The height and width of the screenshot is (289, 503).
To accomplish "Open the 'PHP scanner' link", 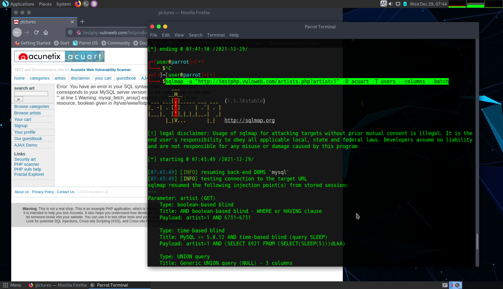I will coord(26,164).
